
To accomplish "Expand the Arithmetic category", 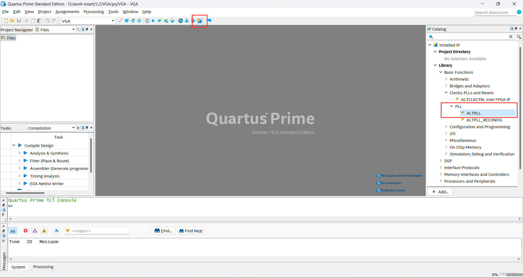I will click(446, 79).
